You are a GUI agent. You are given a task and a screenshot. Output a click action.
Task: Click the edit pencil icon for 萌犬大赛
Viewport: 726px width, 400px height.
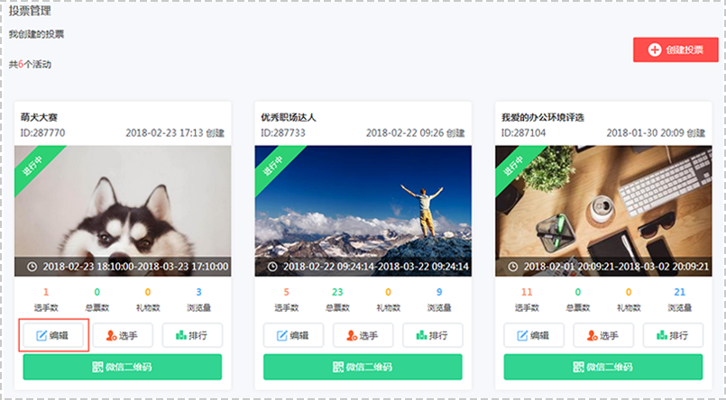point(41,336)
